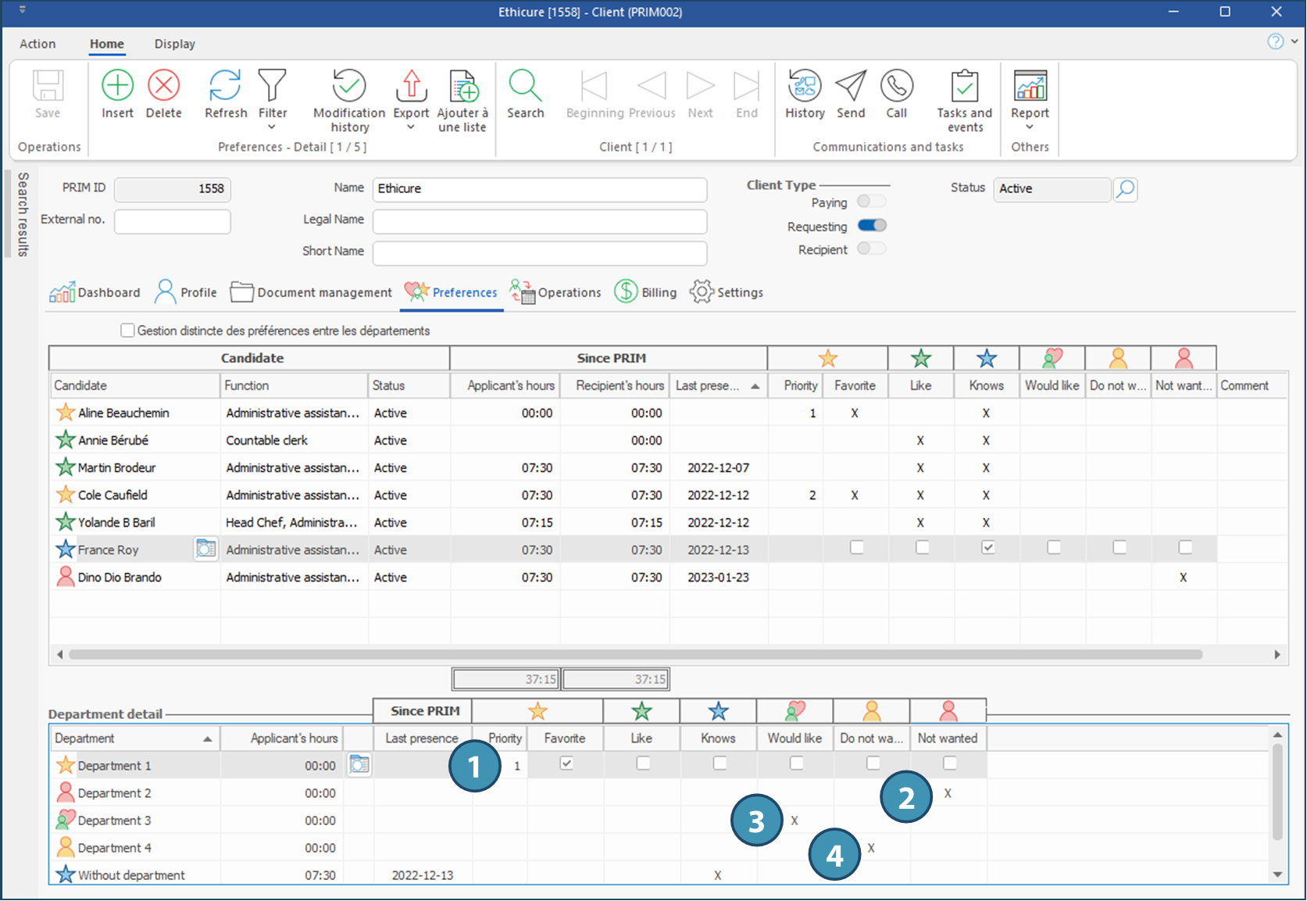Click the Insert icon in the toolbar
Viewport: 1307px width, 901px height.
pos(117,86)
